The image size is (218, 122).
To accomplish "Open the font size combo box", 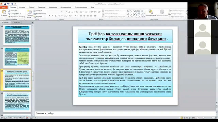I will (x=65, y=12).
